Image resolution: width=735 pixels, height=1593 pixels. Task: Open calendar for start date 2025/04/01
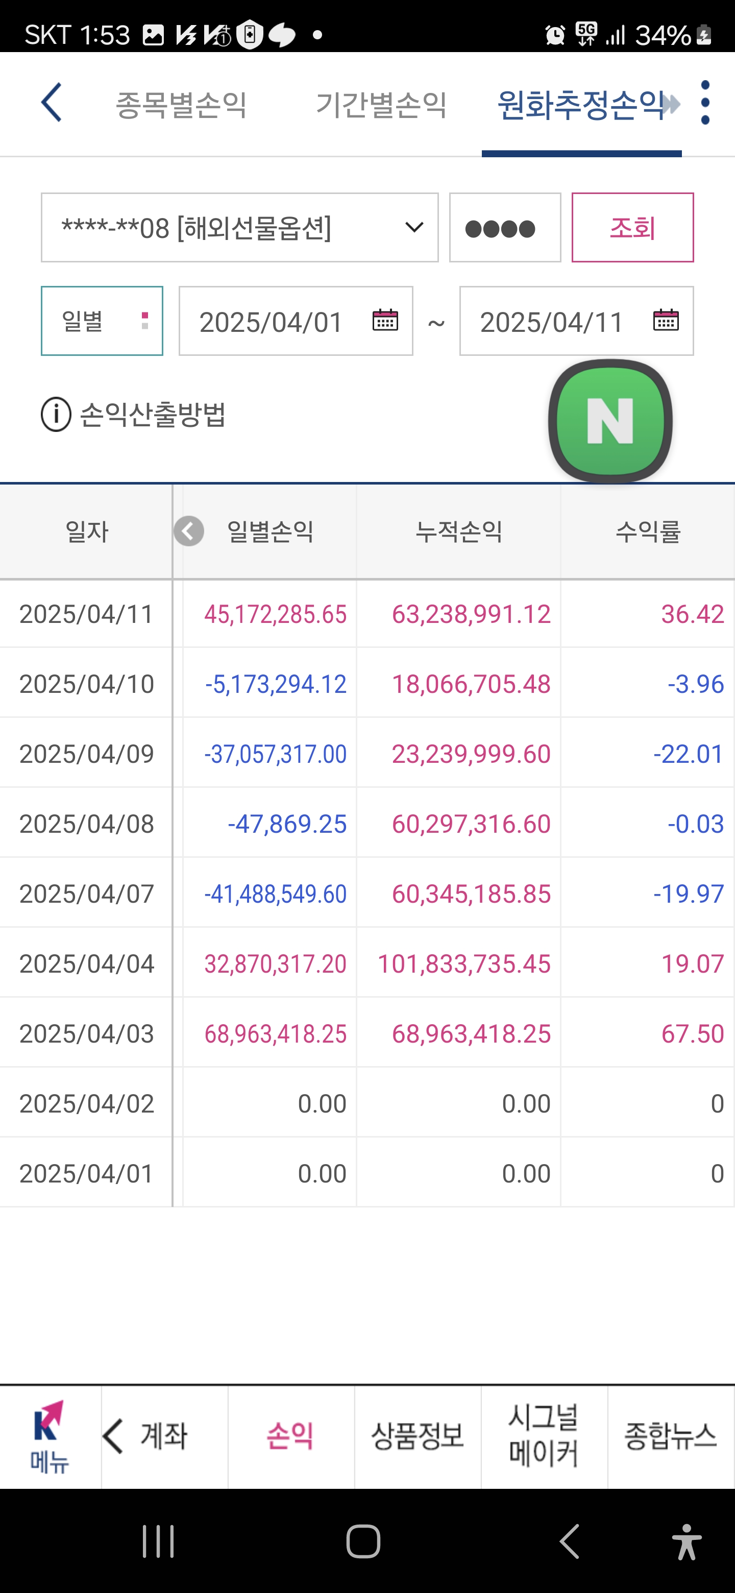(x=385, y=320)
